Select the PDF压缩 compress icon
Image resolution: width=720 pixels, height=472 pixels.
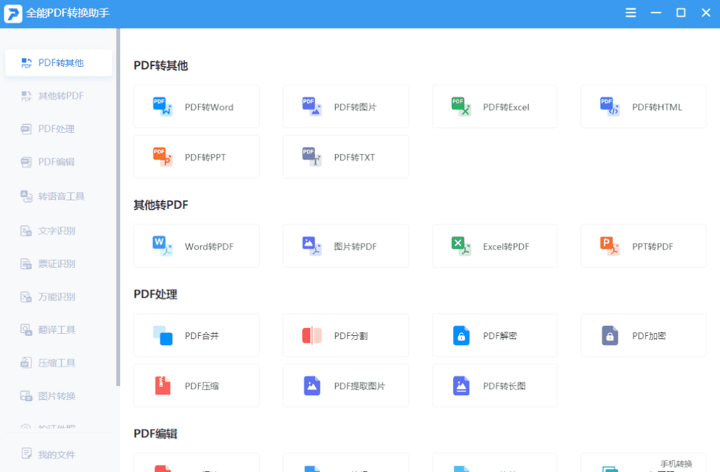pyautogui.click(x=163, y=386)
